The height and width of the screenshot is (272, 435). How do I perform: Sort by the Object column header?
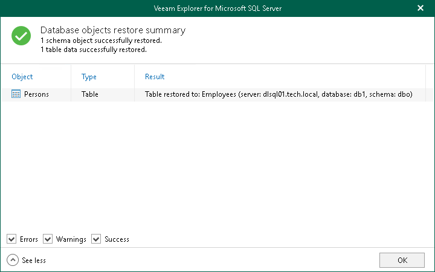22,77
